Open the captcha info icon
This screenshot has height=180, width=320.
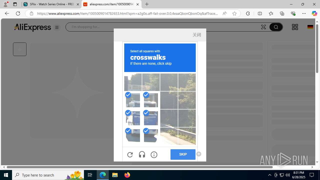(154, 155)
